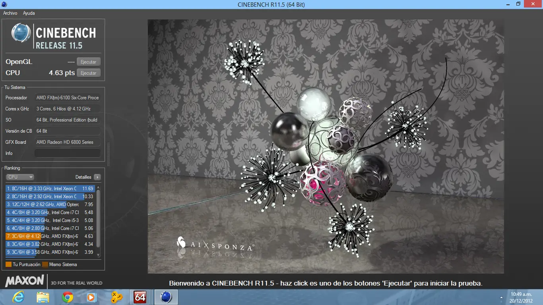Select highlighted ranking row 7 at 4.12 GHz

(x=50, y=236)
